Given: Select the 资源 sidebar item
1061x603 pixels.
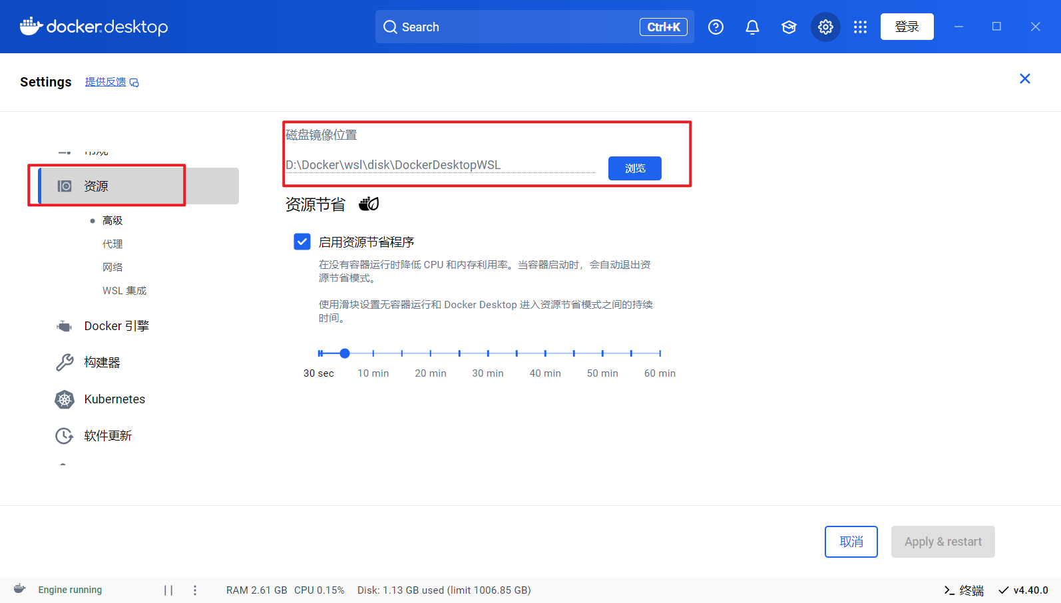Looking at the screenshot, I should pos(138,186).
